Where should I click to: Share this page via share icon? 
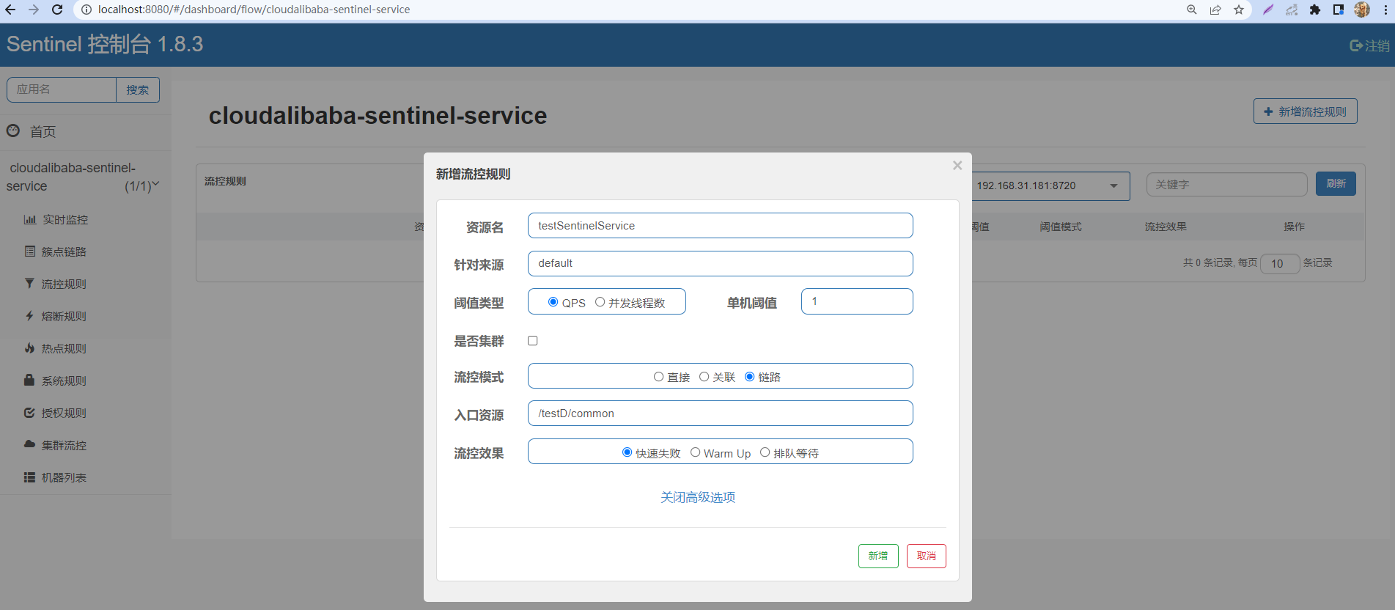point(1215,10)
